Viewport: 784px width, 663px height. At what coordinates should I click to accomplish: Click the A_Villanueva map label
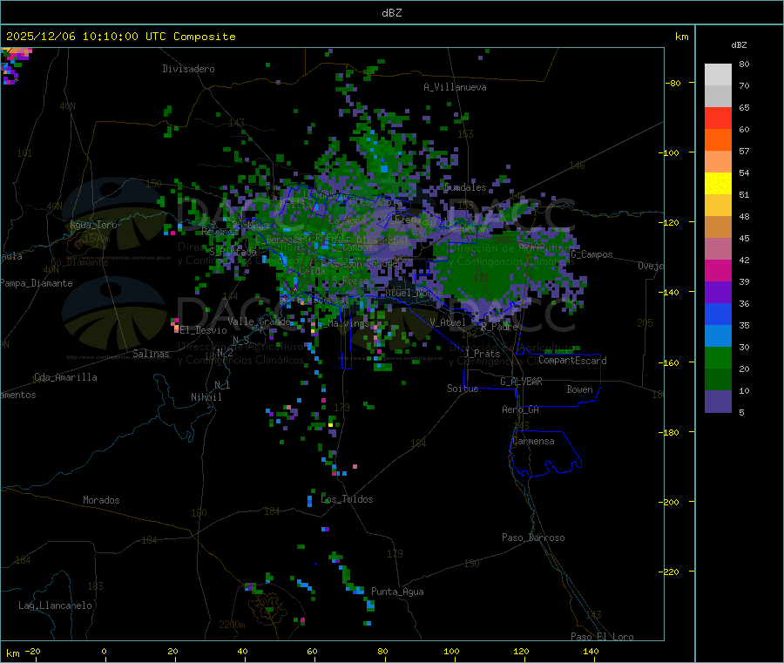point(455,87)
